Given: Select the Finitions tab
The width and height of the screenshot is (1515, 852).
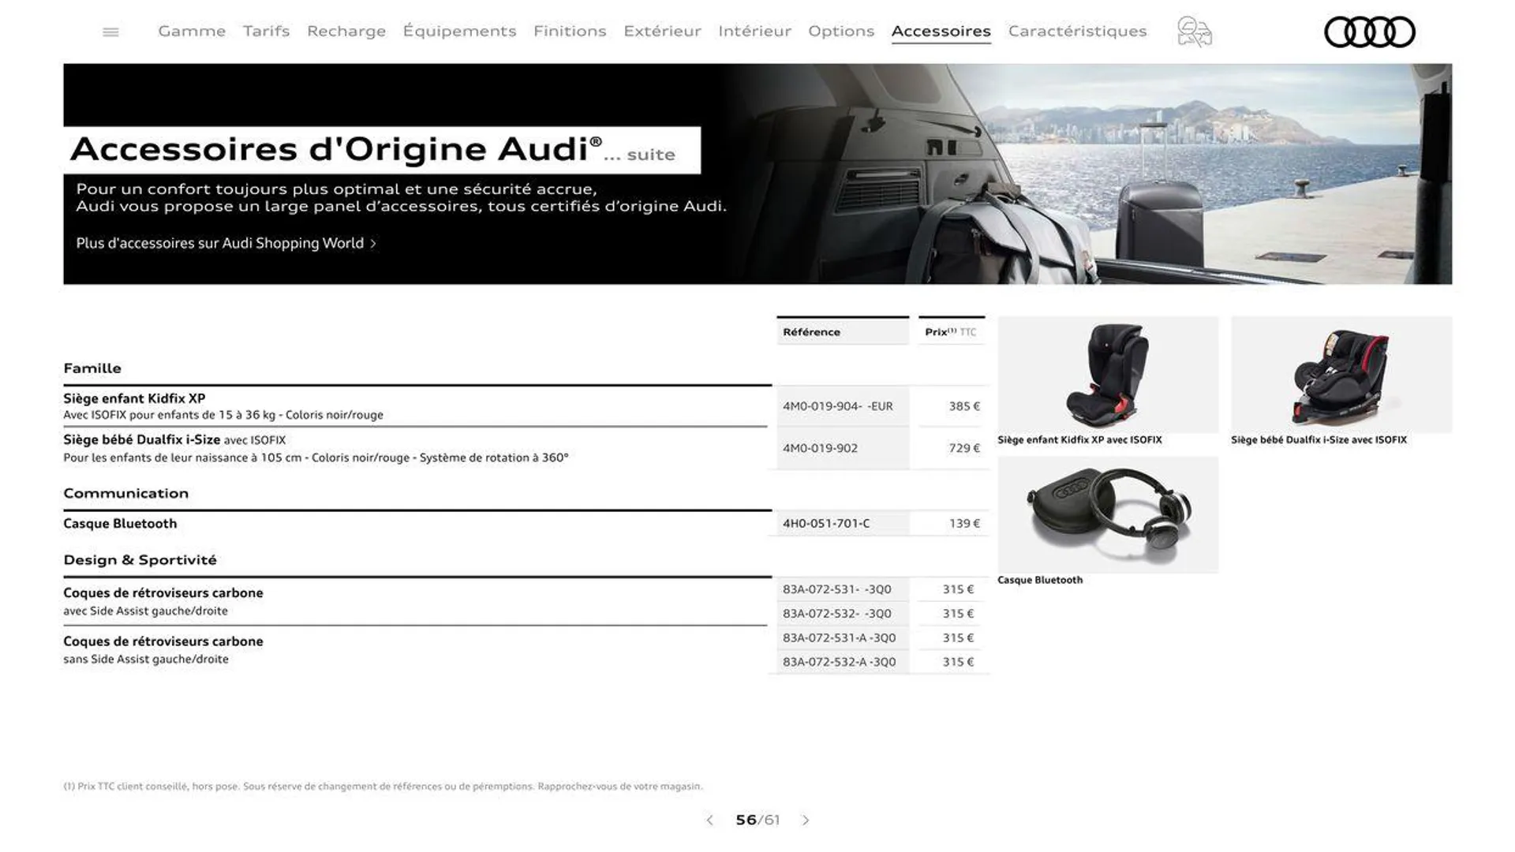Looking at the screenshot, I should 570,32.
